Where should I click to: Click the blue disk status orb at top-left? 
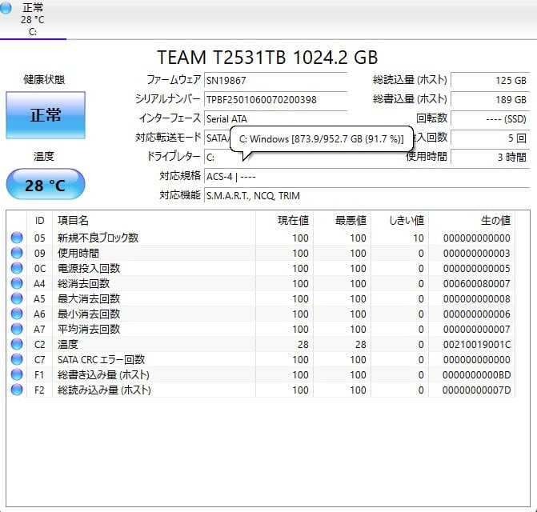tap(7, 8)
